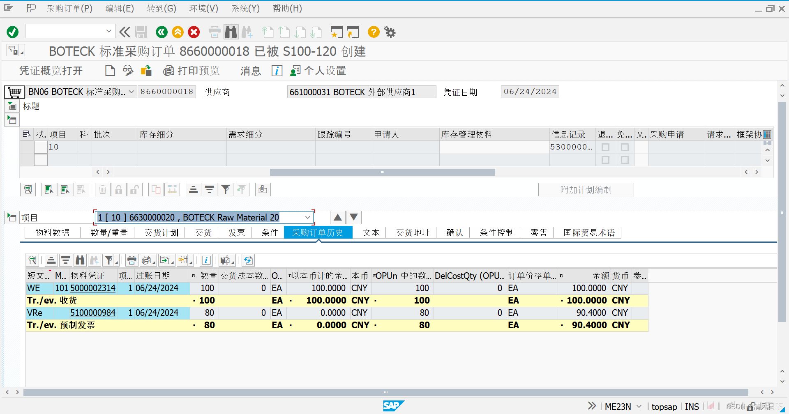Collapse the 项目 item detail section

[12, 217]
